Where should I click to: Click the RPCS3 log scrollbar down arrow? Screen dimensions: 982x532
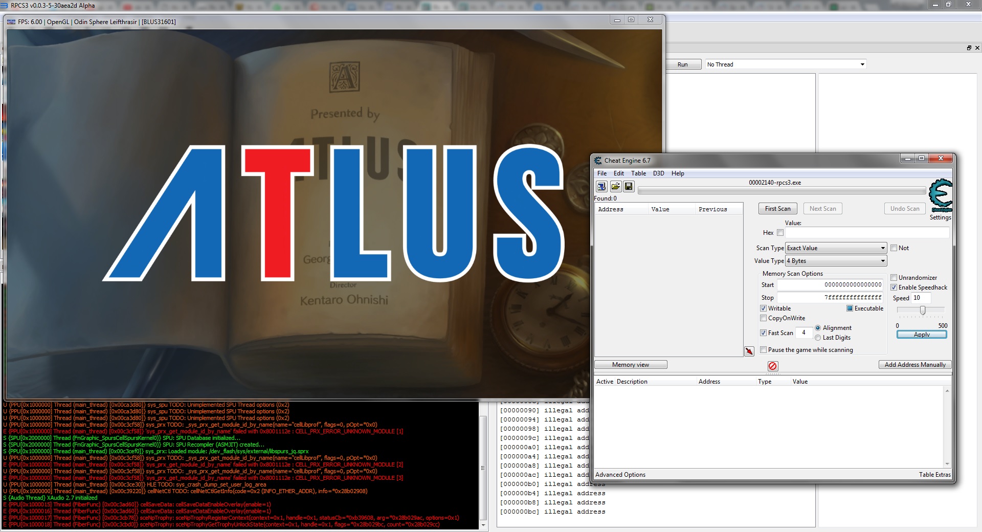point(483,525)
